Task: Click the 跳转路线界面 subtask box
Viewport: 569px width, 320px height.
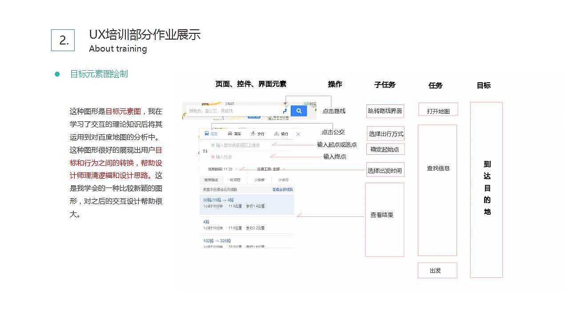Action: pos(385,111)
